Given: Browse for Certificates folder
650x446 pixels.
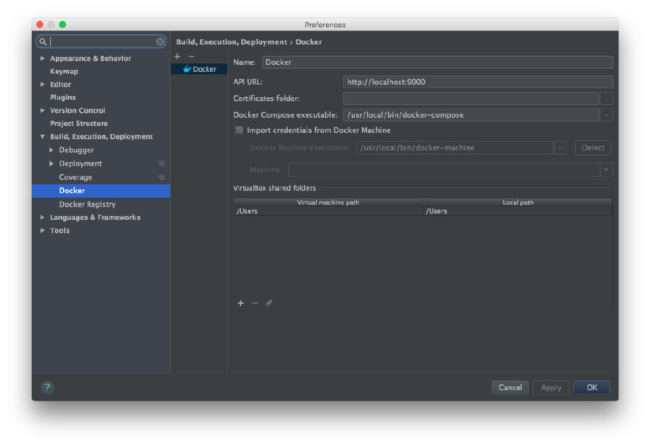Looking at the screenshot, I should tap(606, 98).
